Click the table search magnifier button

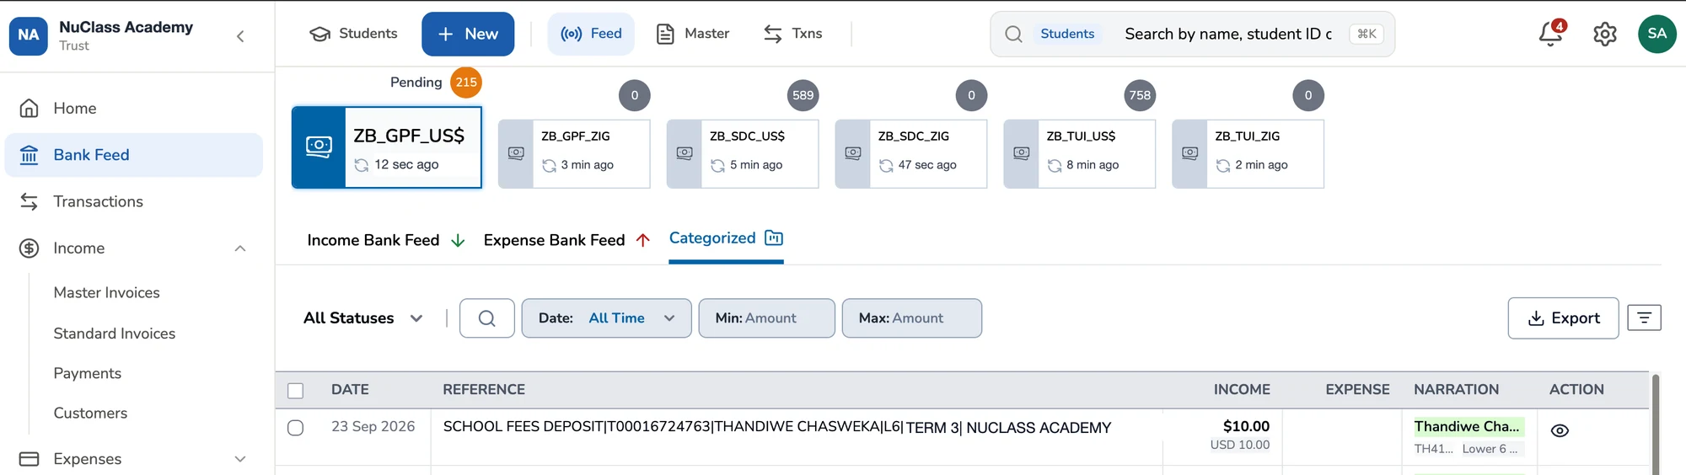pyautogui.click(x=487, y=318)
